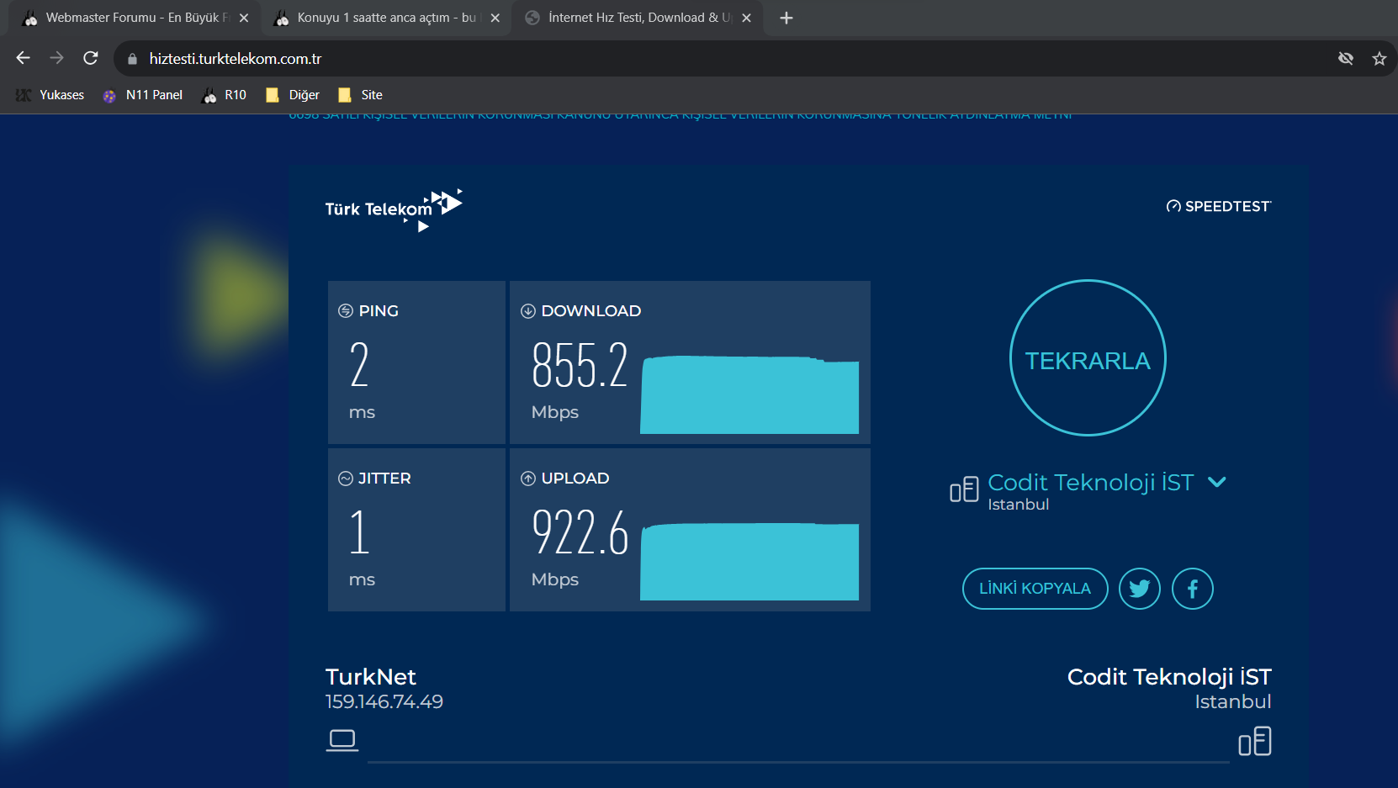
Task: Click the server icon beside Codit Teknoloji
Action: click(964, 489)
